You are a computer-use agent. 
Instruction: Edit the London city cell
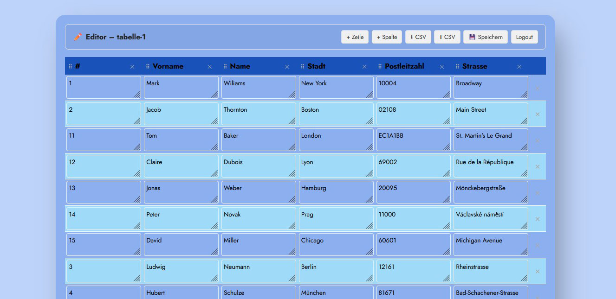(336, 140)
